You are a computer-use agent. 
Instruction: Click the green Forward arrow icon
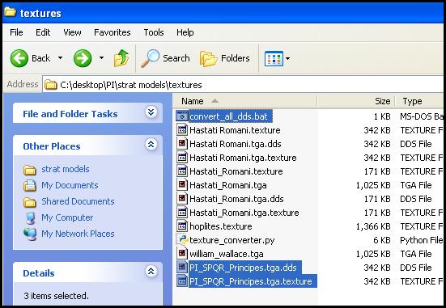coord(83,58)
